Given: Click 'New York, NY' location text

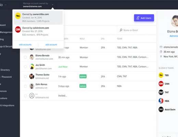Looking at the screenshot, I should (x=171, y=57).
